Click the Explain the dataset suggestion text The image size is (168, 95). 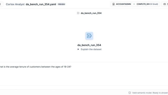click(x=91, y=49)
